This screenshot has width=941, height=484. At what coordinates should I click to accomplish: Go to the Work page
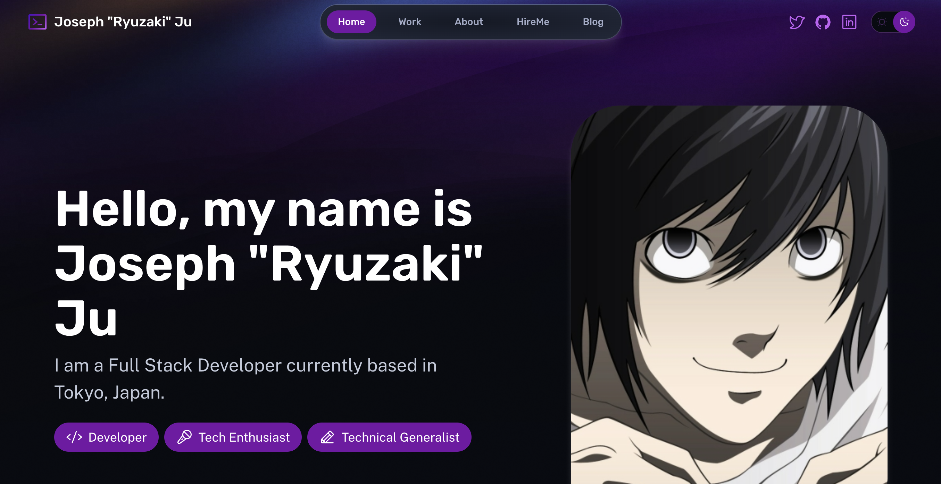tap(409, 22)
